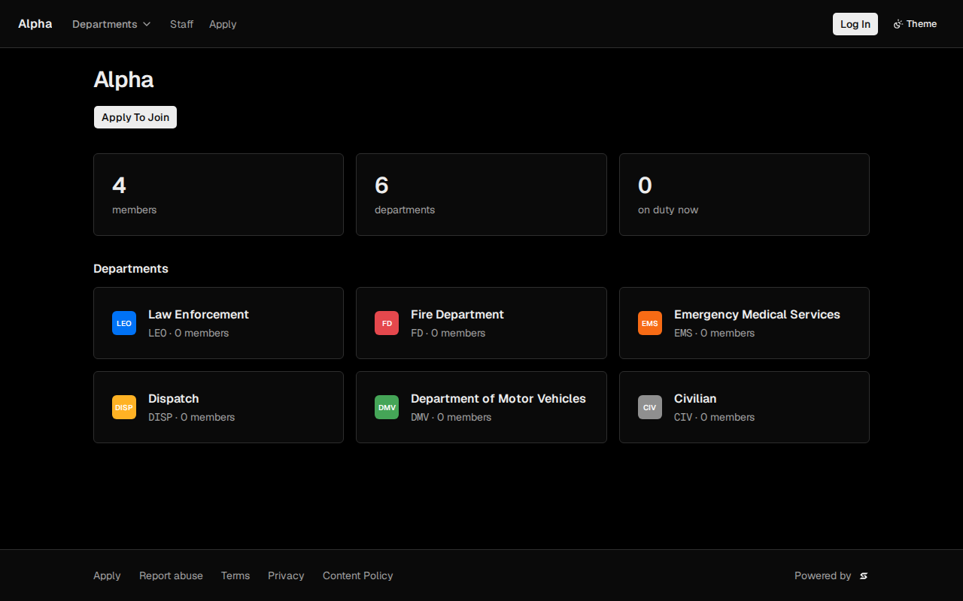Open the Report abuse footer link
963x601 pixels.
(x=171, y=575)
